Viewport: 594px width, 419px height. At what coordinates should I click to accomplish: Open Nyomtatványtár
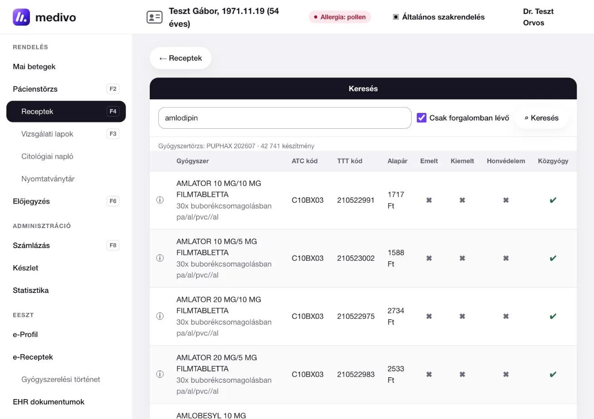click(66, 179)
